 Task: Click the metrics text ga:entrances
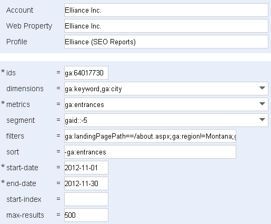tap(84, 104)
